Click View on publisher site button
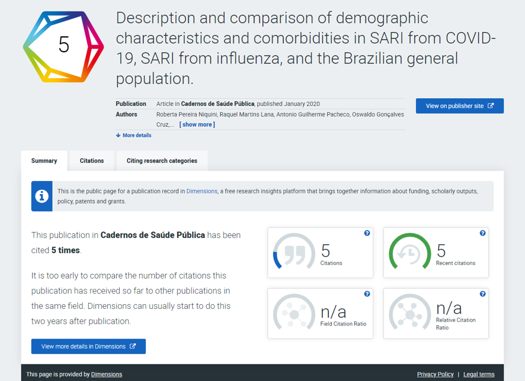 tap(460, 106)
